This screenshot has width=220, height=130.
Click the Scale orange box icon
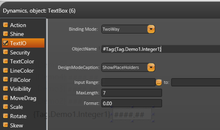tap(5, 107)
